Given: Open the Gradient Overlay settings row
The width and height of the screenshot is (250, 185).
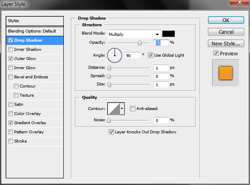Looking at the screenshot, I should 35,123.
